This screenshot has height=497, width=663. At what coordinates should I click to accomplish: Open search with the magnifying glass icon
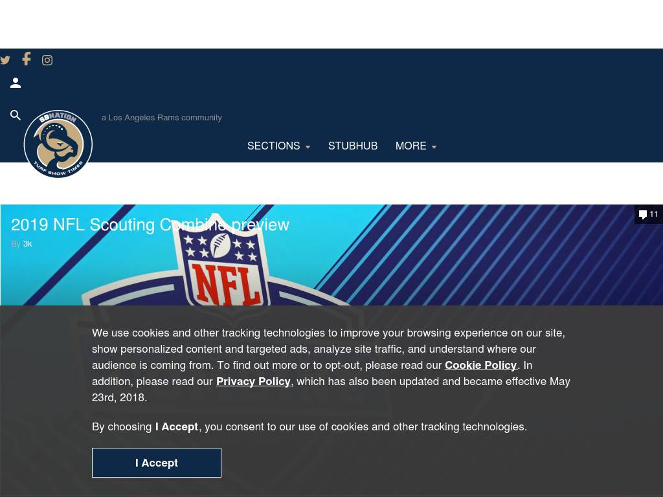click(x=16, y=115)
